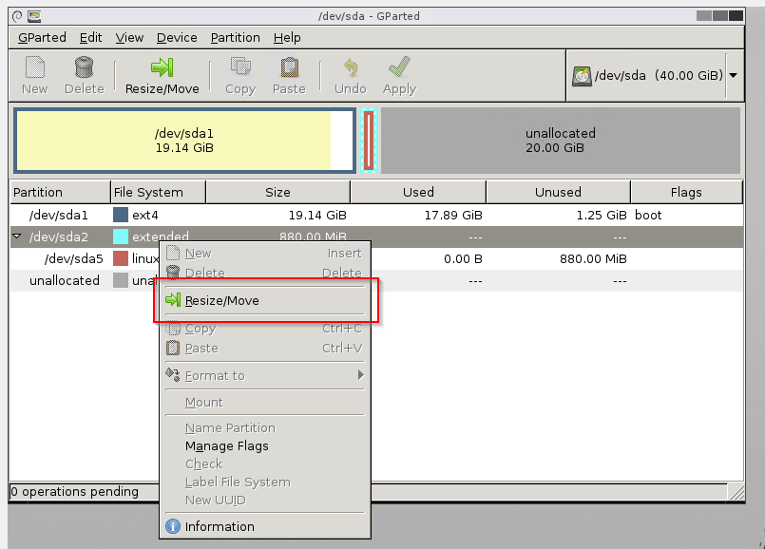Click the Copy icon in context menu
765x549 pixels.
173,328
